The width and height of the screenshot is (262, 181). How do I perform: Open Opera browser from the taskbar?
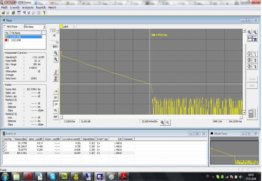(x=28, y=176)
